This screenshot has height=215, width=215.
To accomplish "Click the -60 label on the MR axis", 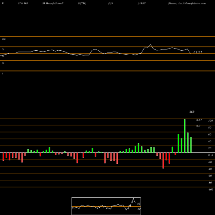I will click(x=210, y=176).
